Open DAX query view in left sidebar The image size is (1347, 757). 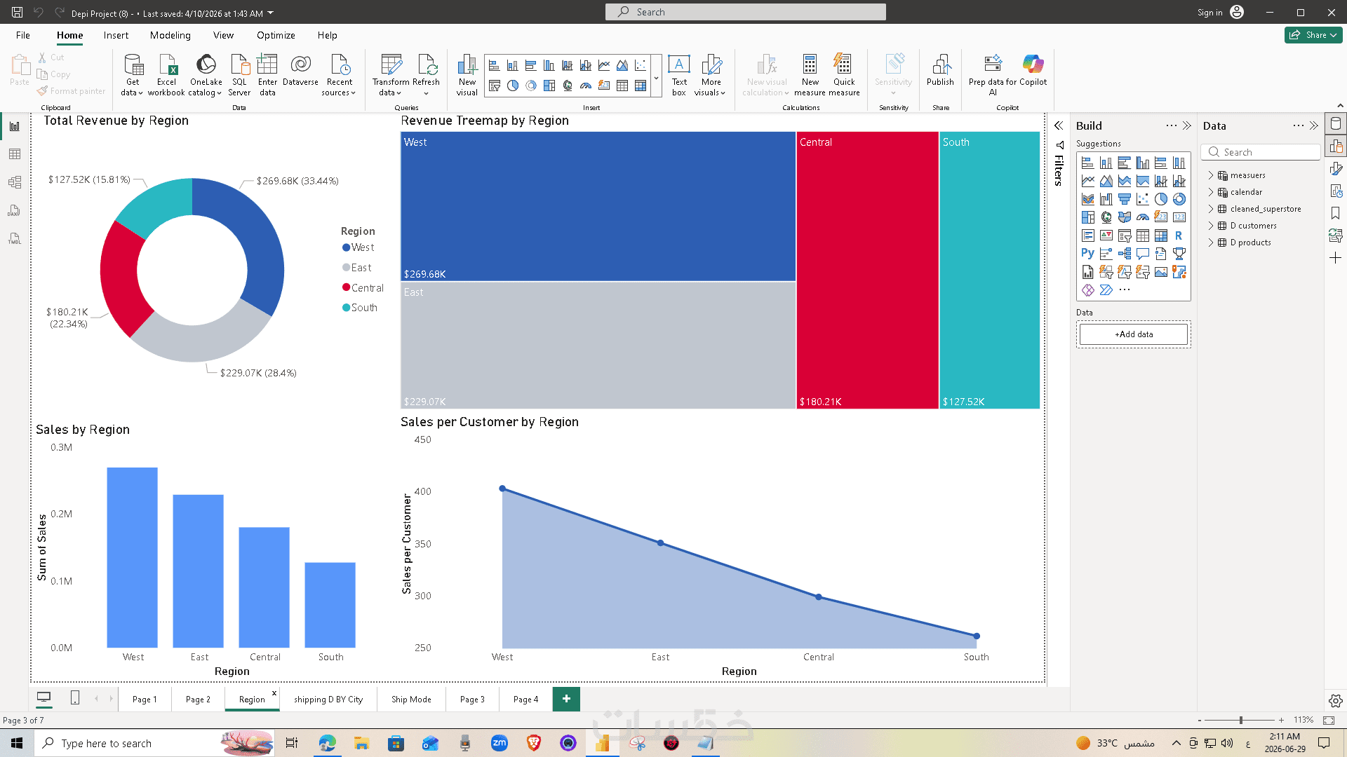pos(15,210)
